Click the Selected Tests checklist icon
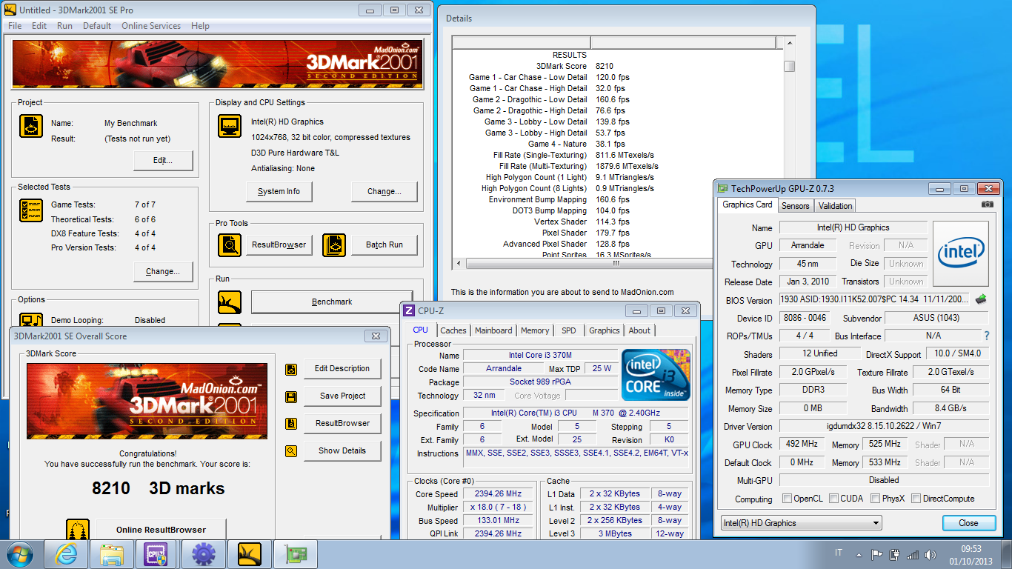The width and height of the screenshot is (1012, 569). pos(31,210)
